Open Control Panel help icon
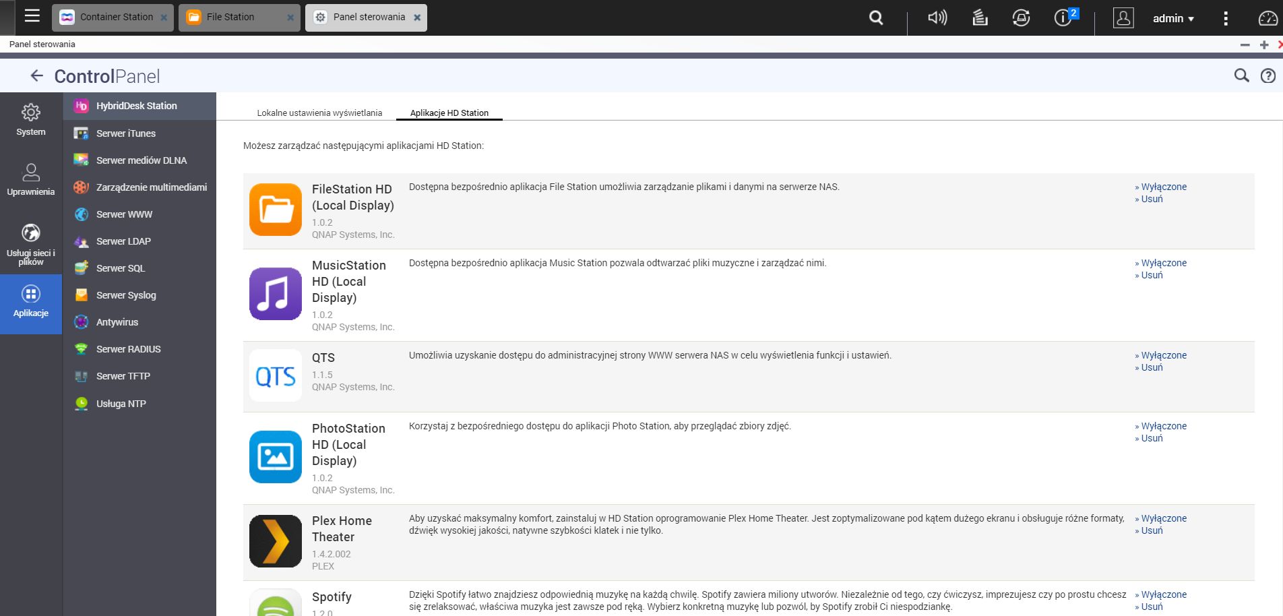This screenshot has height=616, width=1283. coord(1268,76)
